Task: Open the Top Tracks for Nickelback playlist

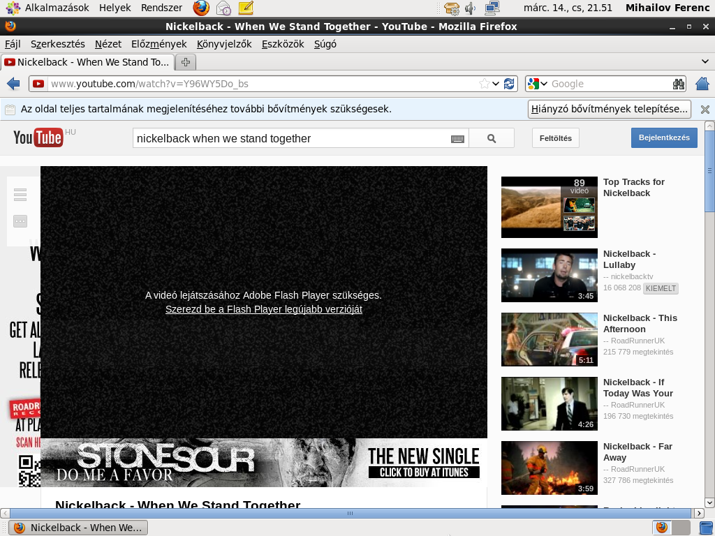Action: pos(633,187)
